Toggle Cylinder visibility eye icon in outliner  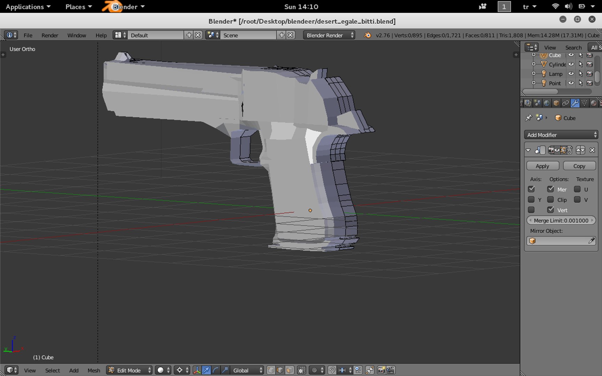click(x=571, y=64)
